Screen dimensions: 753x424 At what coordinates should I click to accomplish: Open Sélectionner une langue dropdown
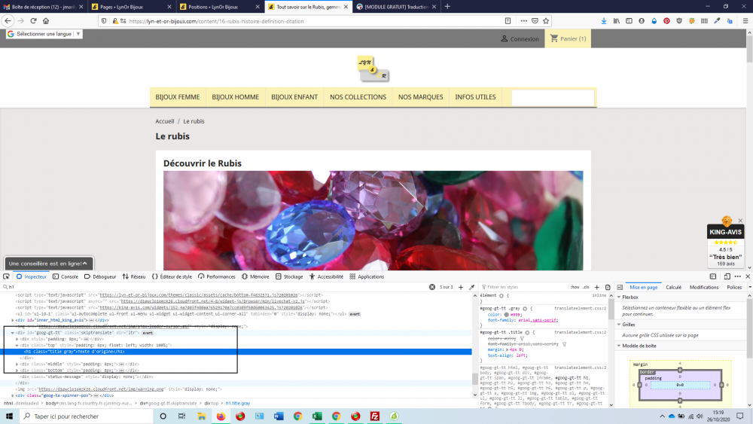44,34
